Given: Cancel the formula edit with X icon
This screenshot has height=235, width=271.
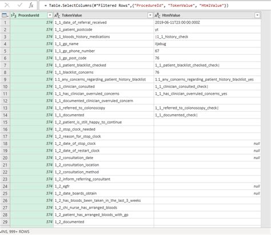Looking at the screenshot, I should click(7, 5).
